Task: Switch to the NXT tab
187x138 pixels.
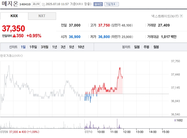Action: point(42,16)
